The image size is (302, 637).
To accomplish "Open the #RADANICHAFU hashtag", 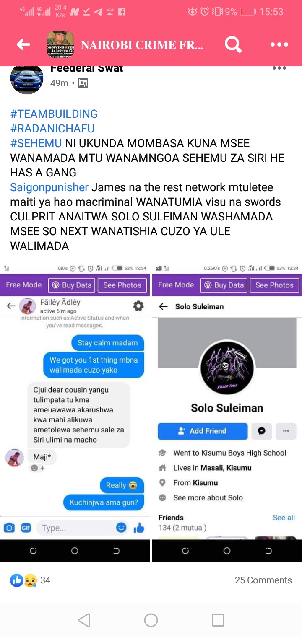I will point(52,129).
